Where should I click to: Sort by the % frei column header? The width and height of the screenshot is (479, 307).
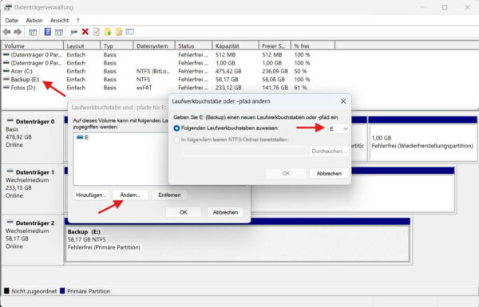tap(313, 46)
